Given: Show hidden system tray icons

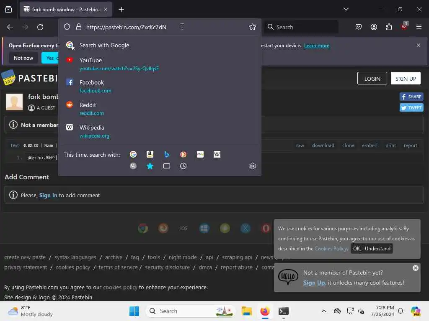Looking at the screenshot, I should coord(324,311).
